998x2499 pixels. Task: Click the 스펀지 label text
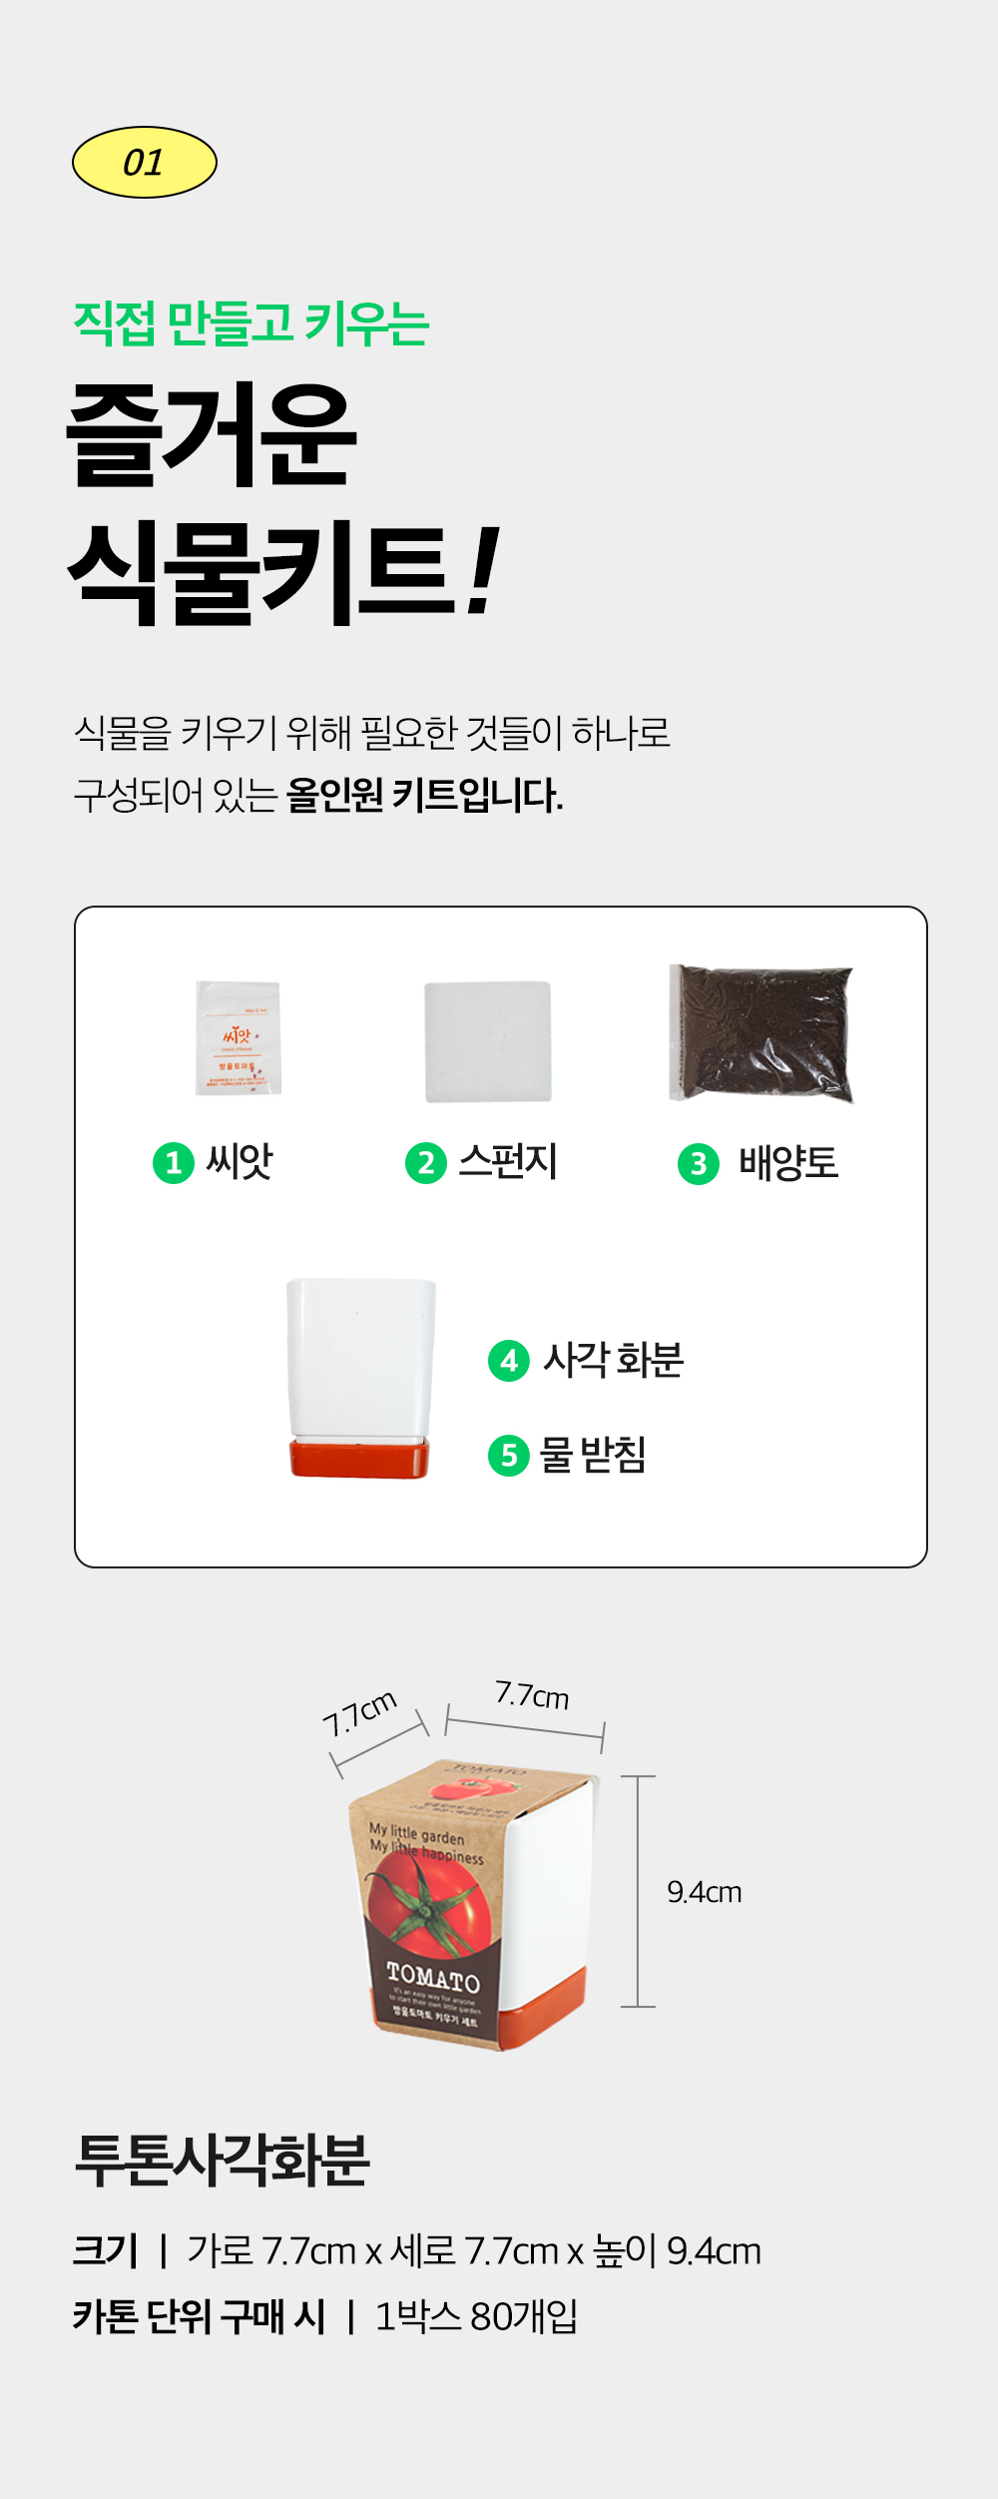pyautogui.click(x=508, y=1162)
